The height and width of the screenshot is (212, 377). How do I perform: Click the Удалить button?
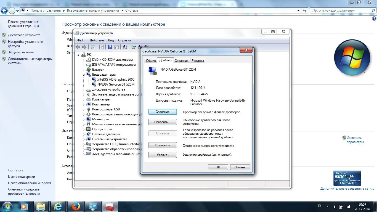point(163,155)
